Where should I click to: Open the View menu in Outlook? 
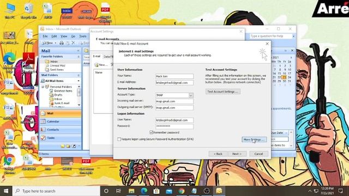(64, 36)
